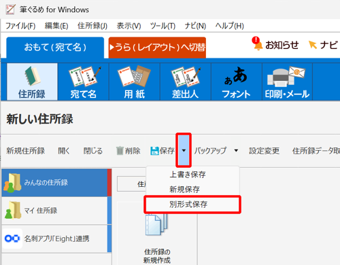Open the 印刷・メール print and mail icon
Viewport: 340px width, 265px height.
(287, 82)
